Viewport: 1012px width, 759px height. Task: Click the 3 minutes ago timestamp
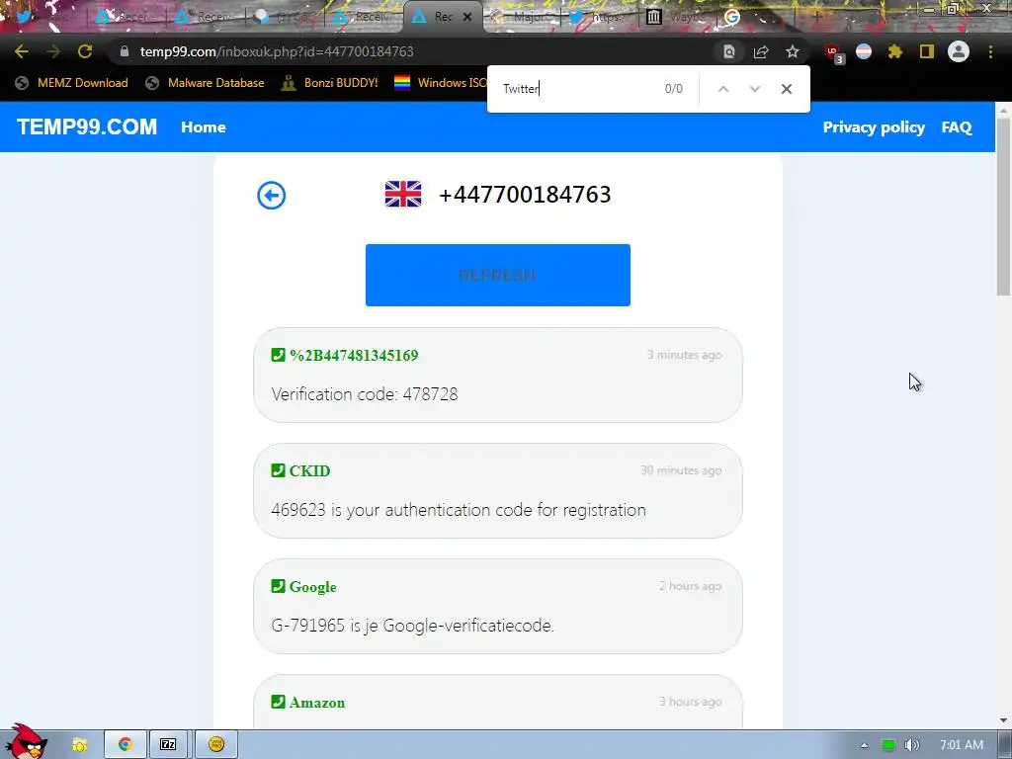(684, 355)
